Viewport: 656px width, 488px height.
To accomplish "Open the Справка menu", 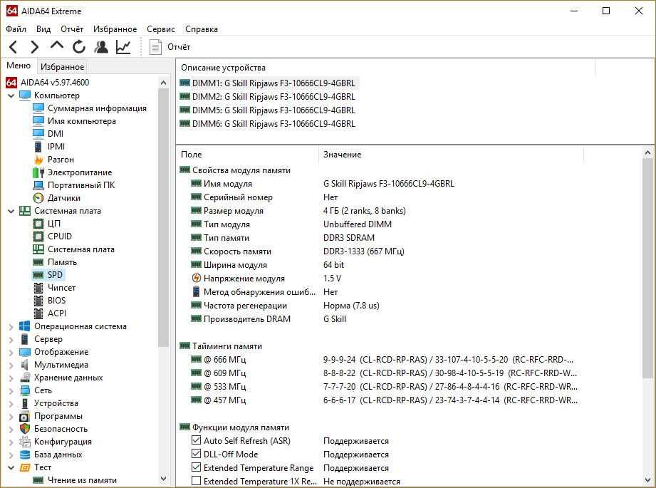I will click(x=202, y=29).
